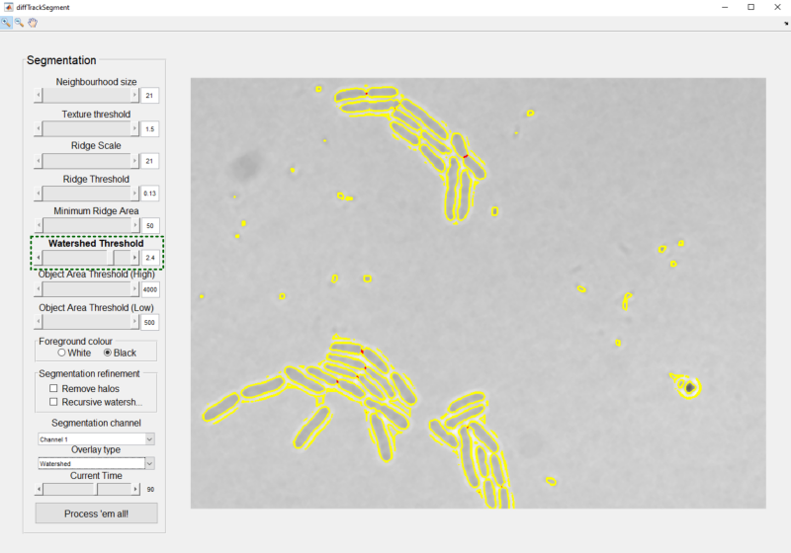Advance Current Time with right arrow
The image size is (791, 553).
tap(135, 489)
